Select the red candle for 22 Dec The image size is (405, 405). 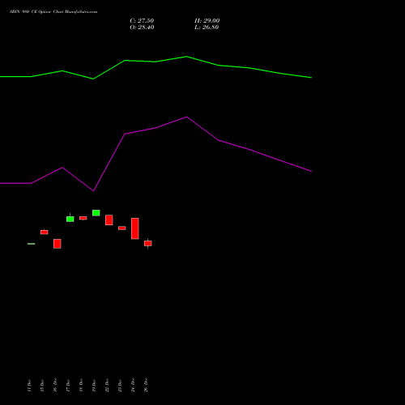[109, 220]
